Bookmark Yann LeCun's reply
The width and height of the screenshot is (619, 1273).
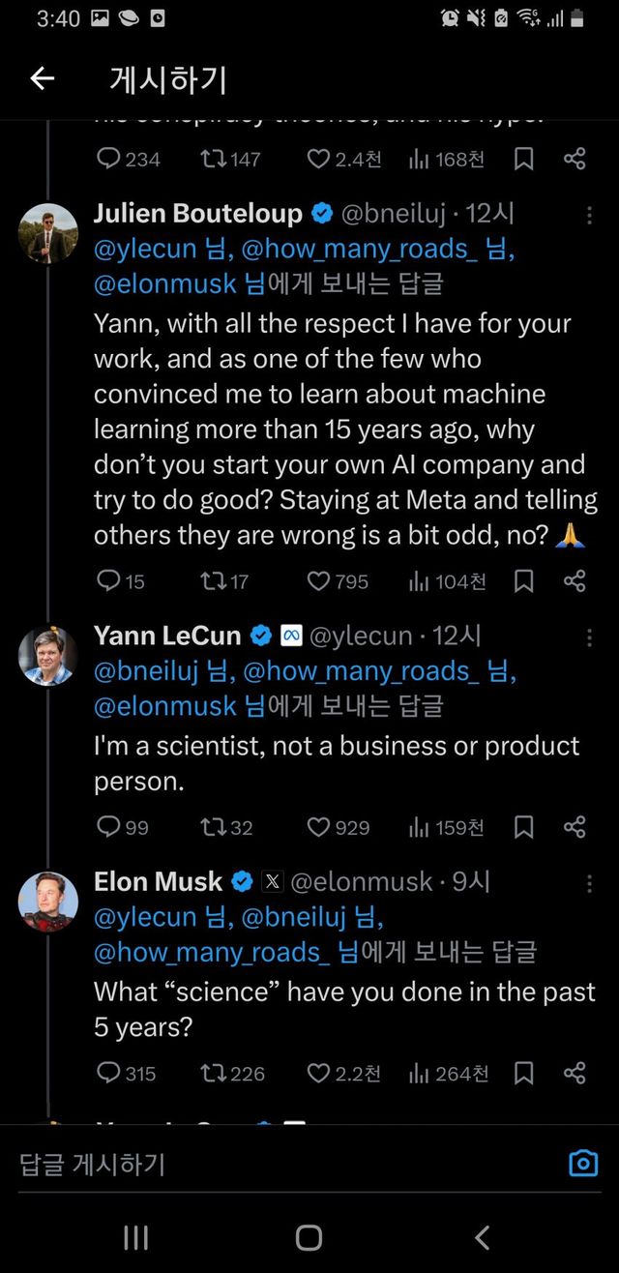523,827
